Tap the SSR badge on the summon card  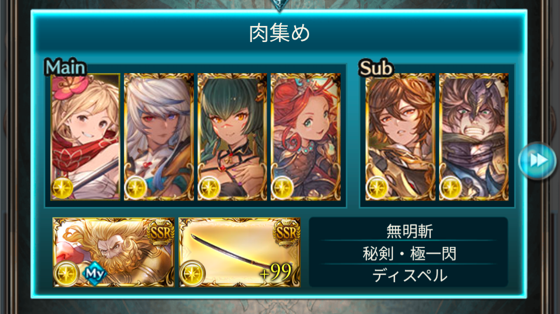[x=160, y=233]
